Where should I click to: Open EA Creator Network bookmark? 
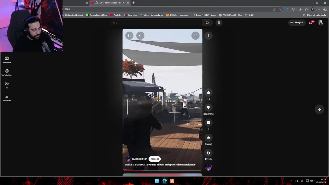click(x=72, y=15)
